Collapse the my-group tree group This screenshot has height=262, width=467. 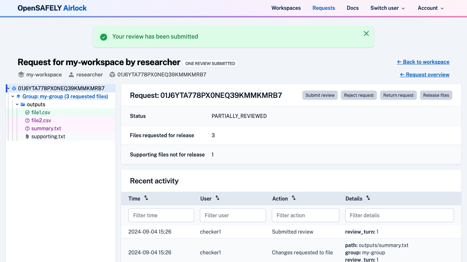[x=13, y=96]
